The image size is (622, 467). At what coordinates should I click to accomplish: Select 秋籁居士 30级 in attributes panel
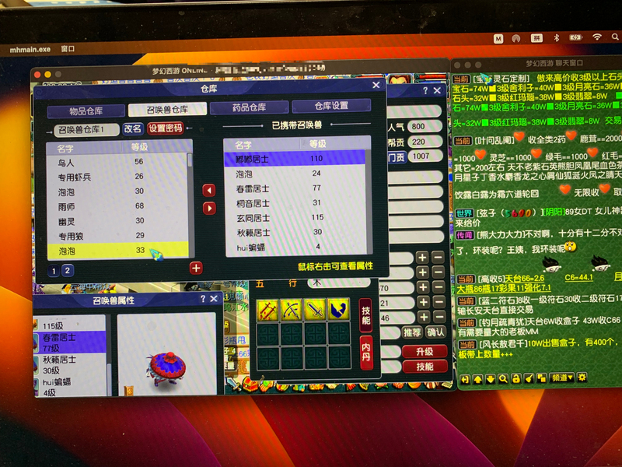click(70, 365)
